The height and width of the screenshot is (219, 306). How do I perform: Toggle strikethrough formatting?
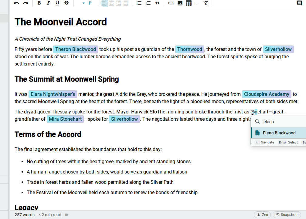[66, 3]
